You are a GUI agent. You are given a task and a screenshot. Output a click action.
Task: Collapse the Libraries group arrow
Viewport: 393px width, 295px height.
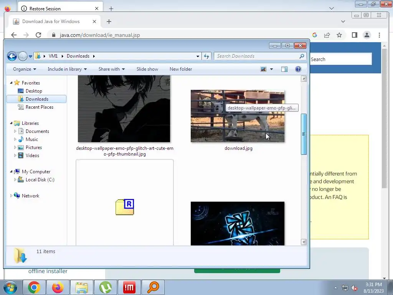[11, 123]
